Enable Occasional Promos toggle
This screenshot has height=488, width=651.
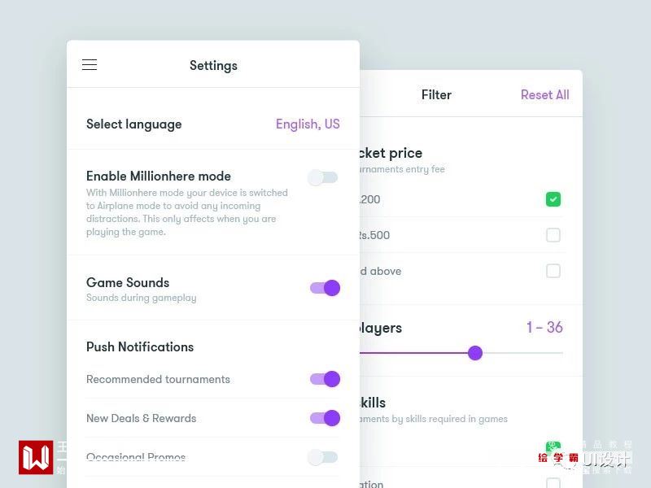tap(323, 457)
